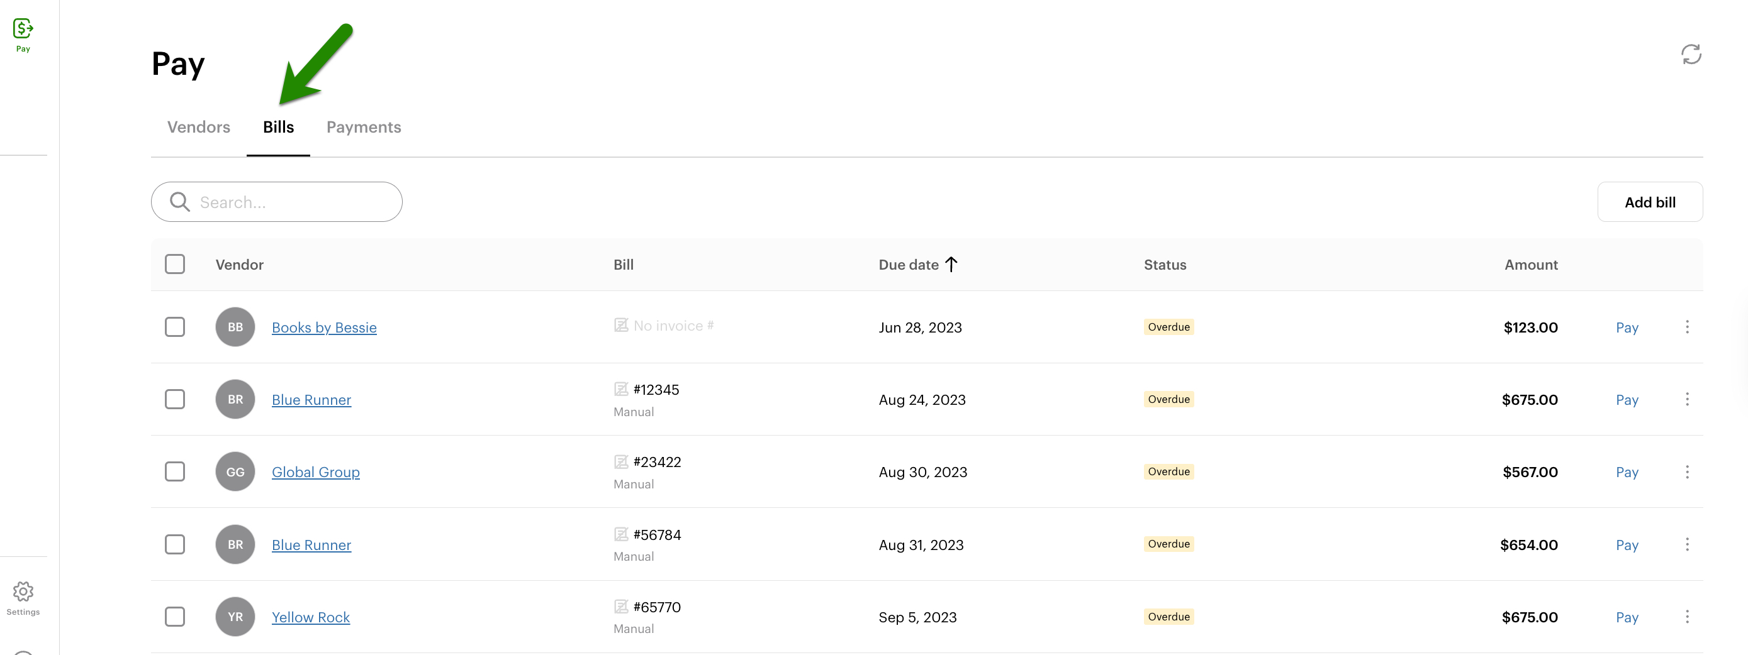Click the Pay link for the Yellow Rock bill
The width and height of the screenshot is (1748, 655).
pos(1626,617)
